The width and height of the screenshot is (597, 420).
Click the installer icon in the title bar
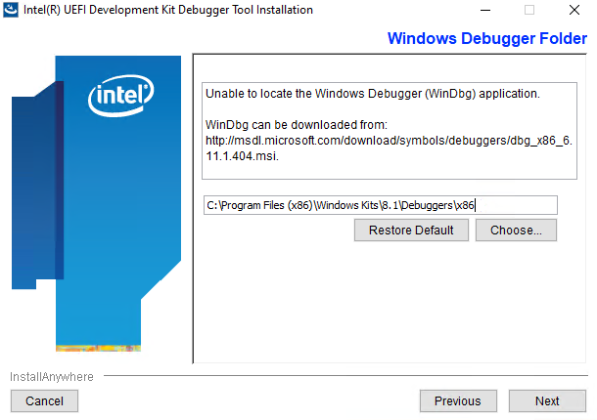point(11,10)
